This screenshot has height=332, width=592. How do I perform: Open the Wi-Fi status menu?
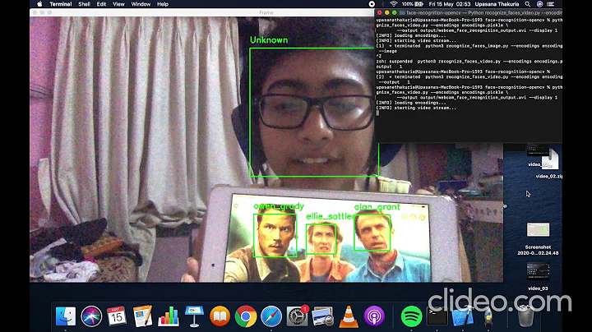click(393, 4)
